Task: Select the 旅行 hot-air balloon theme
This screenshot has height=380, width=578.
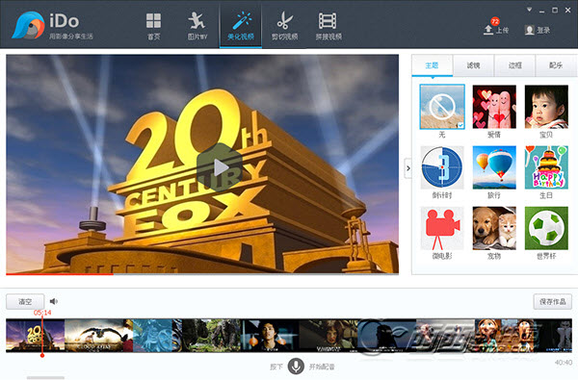Action: [494, 167]
